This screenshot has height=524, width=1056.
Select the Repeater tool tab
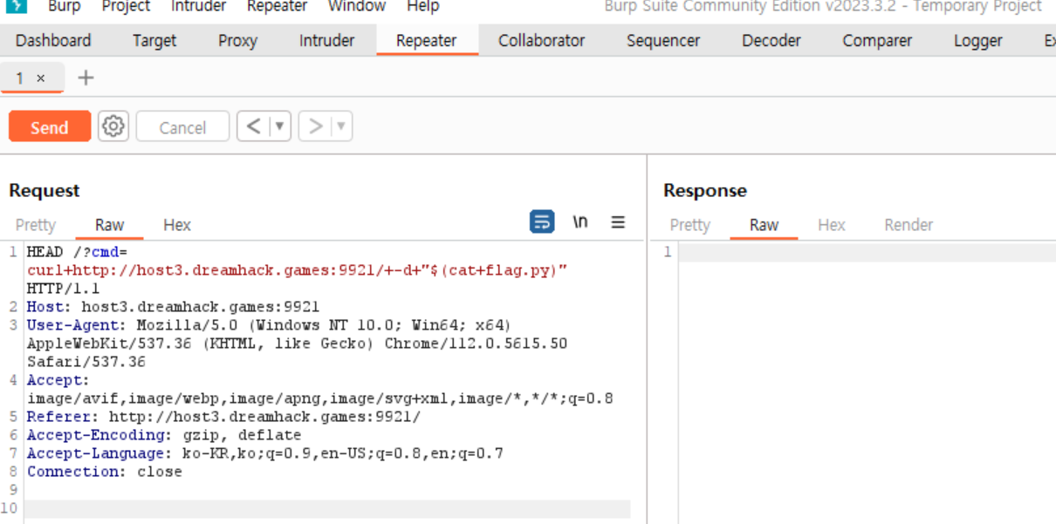pos(427,40)
